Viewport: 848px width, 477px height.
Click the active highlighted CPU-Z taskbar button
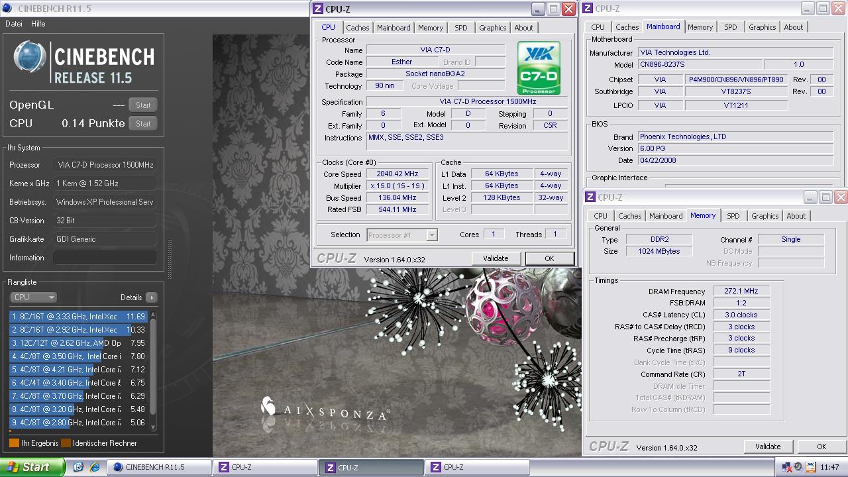(371, 467)
